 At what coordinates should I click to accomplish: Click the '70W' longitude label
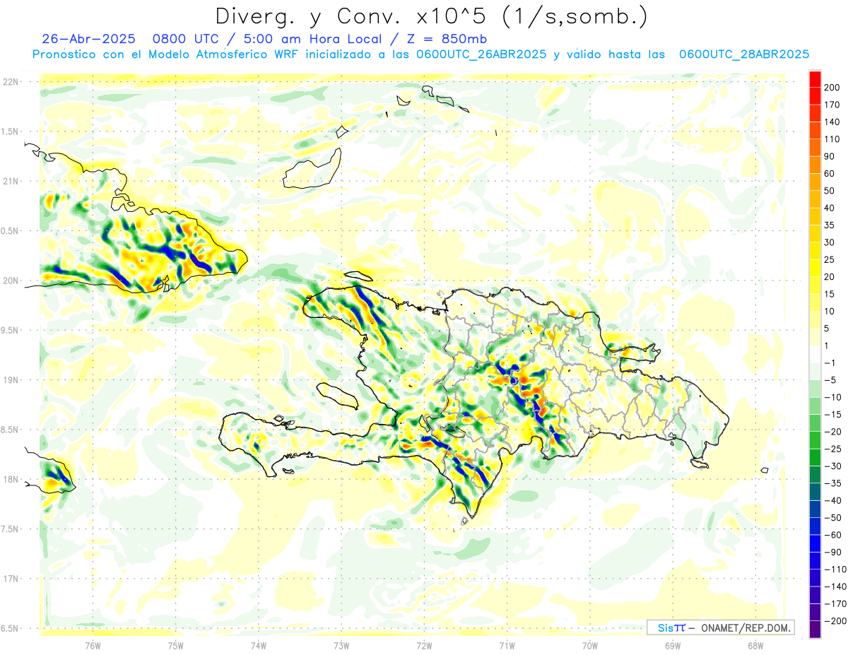point(590,645)
